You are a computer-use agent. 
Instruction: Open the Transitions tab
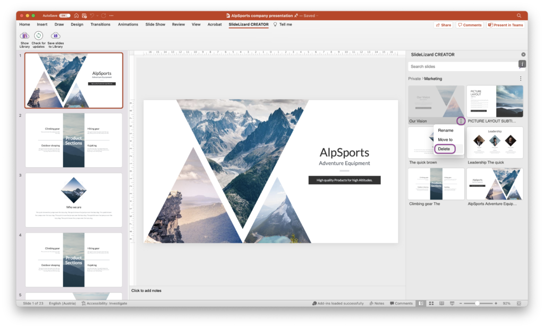(x=100, y=24)
